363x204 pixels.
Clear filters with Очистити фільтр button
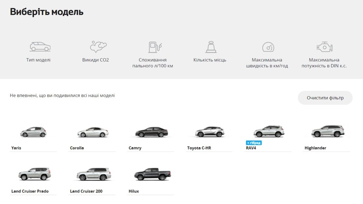click(x=325, y=98)
